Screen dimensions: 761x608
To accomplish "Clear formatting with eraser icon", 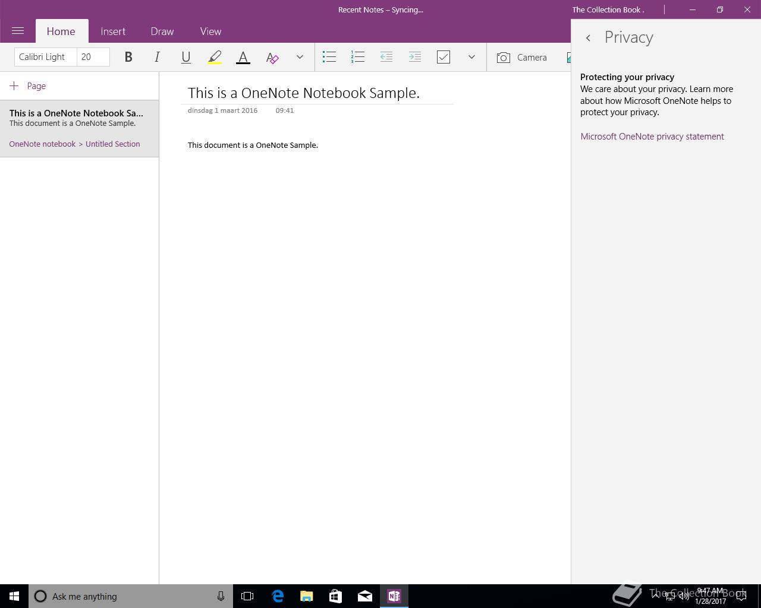I will click(272, 58).
